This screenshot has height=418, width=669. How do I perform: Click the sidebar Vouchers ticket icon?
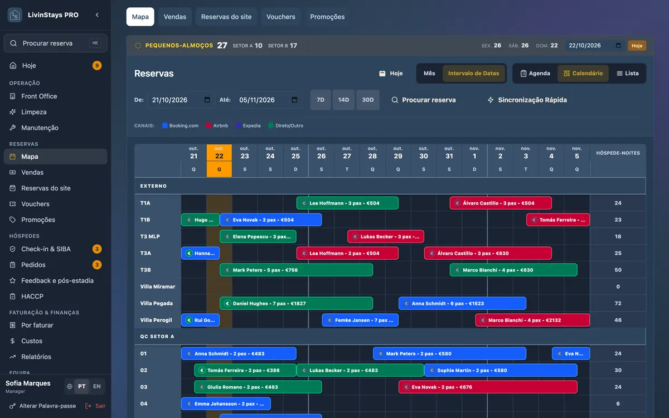point(13,204)
